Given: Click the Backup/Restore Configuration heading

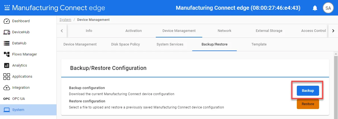Looking at the screenshot, I should pos(108,68).
